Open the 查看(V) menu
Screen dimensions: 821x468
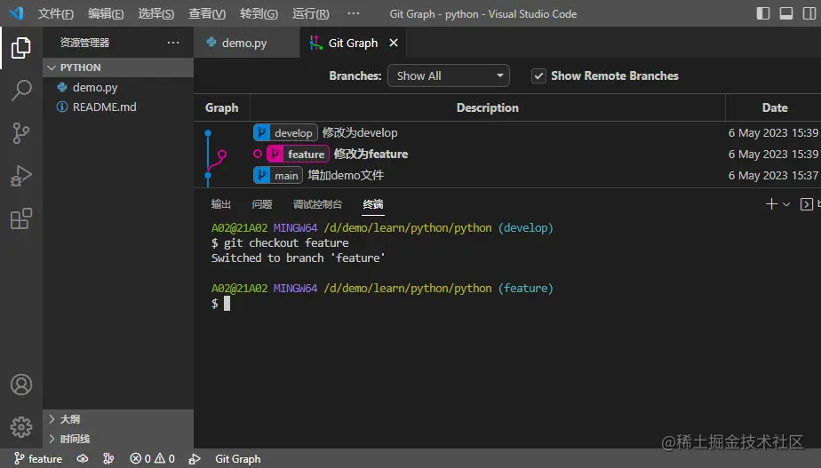click(207, 13)
